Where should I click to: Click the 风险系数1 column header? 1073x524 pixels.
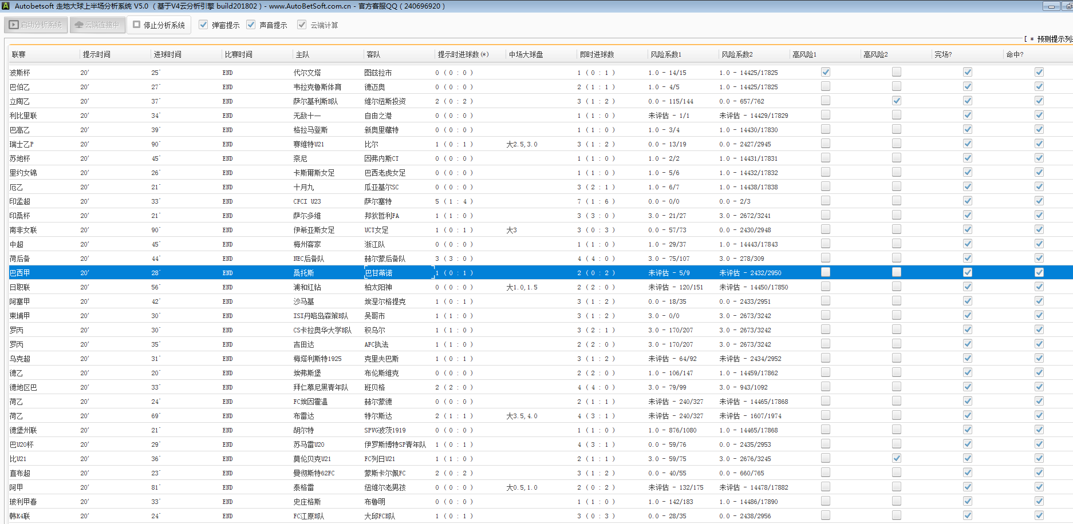tap(666, 54)
